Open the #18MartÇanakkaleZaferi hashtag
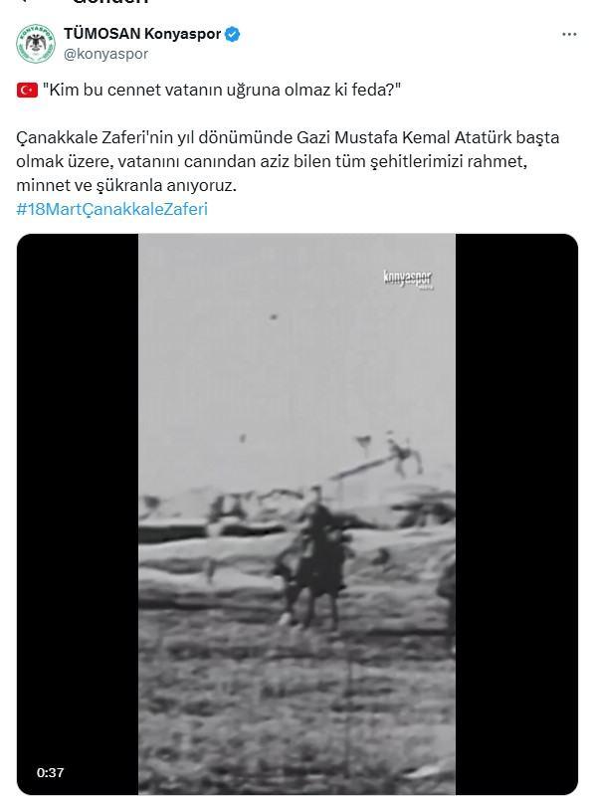 point(111,210)
